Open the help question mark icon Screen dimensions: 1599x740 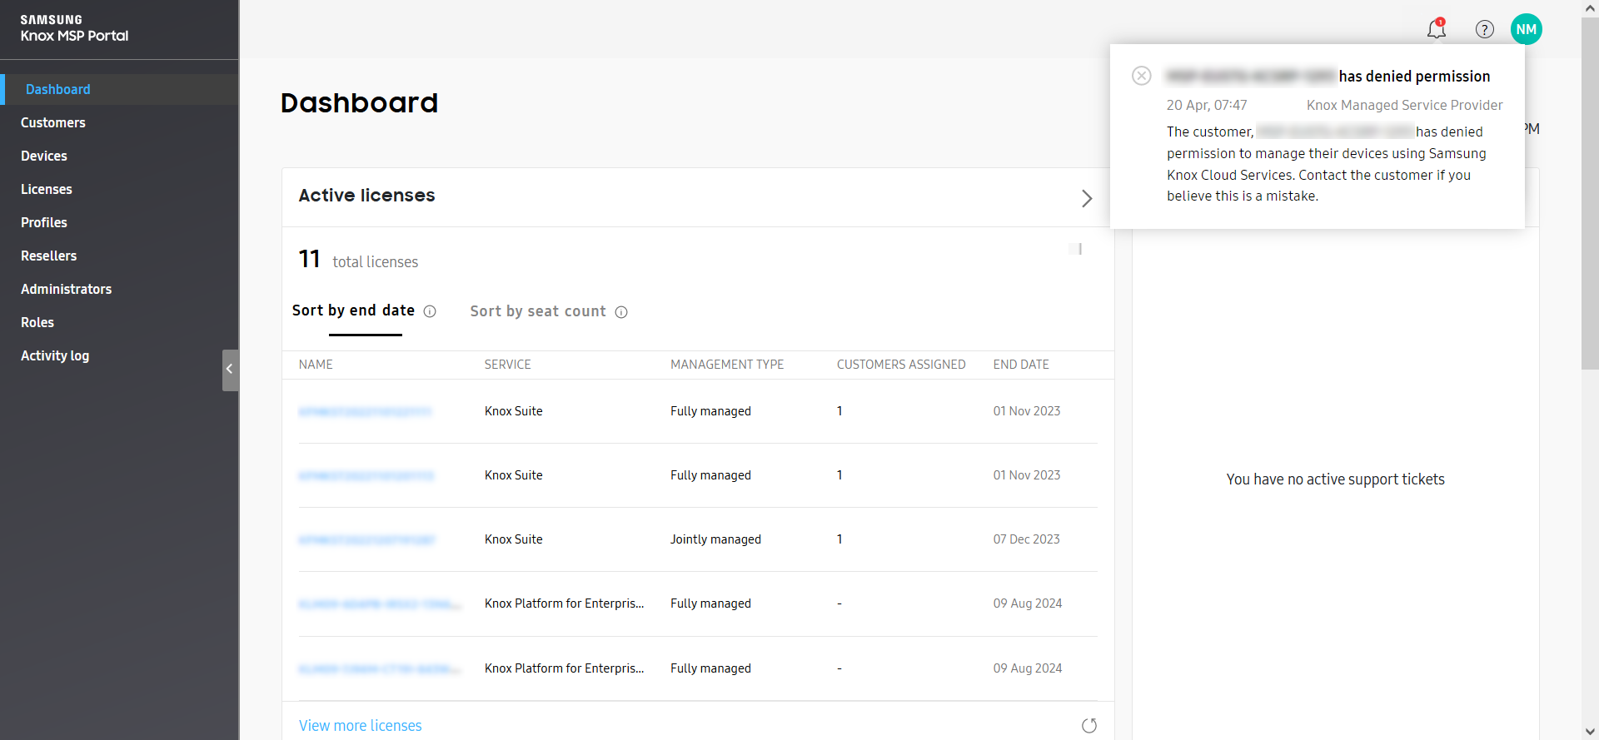tap(1484, 29)
